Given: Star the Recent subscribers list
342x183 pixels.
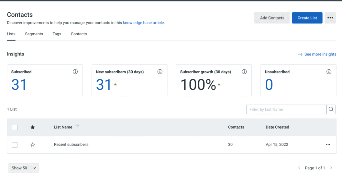Looking at the screenshot, I should (33, 145).
